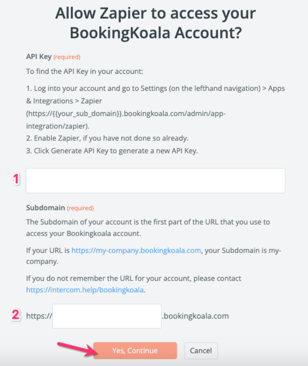The image size is (308, 366).
Task: Click the required tag beside API Key
Action: tap(67, 57)
